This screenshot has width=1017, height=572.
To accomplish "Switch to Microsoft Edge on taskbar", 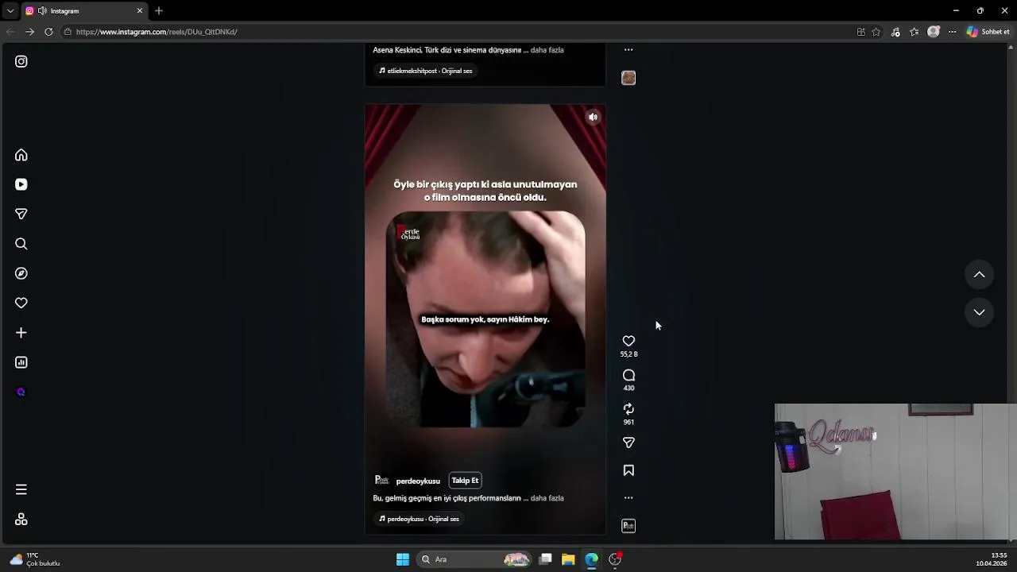I will click(x=592, y=559).
